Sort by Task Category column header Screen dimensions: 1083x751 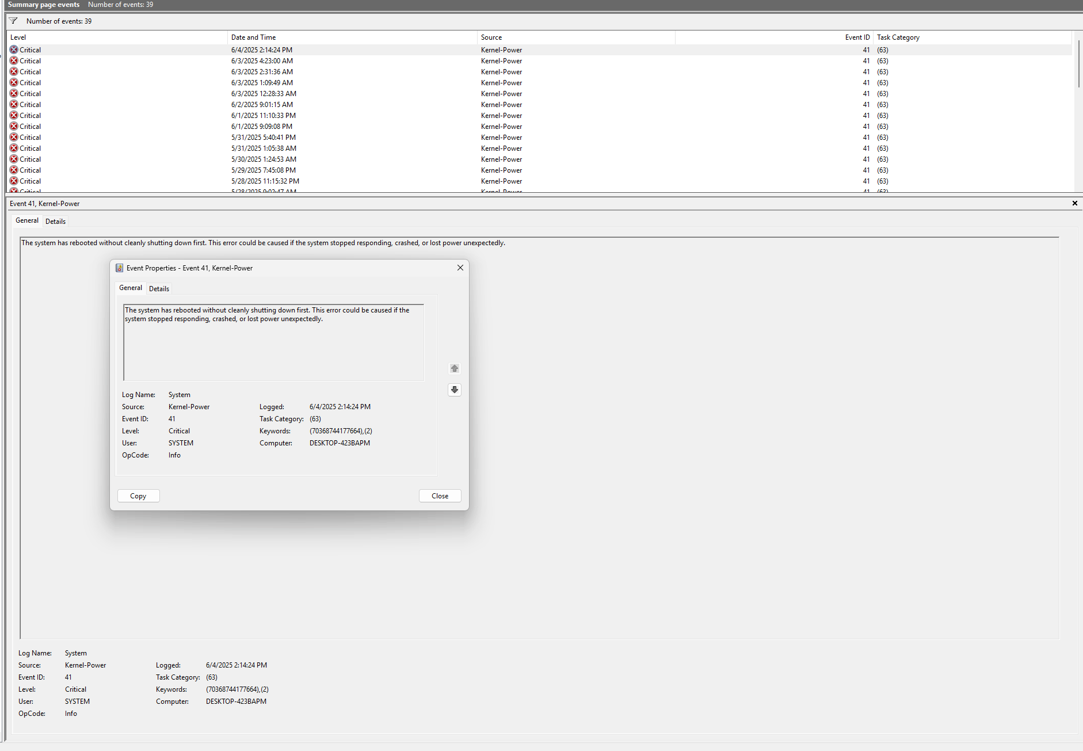tap(973, 37)
